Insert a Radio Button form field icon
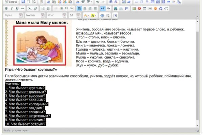The image size is (203, 135). point(147,2)
